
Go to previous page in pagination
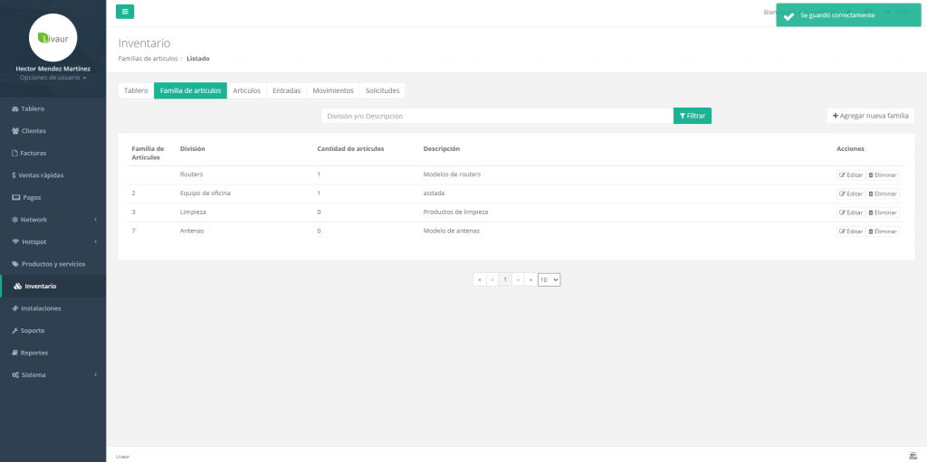(x=492, y=279)
